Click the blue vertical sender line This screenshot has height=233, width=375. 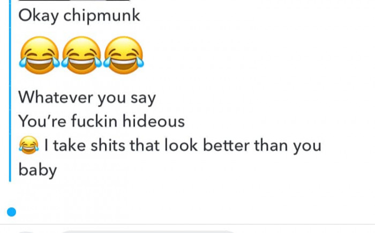[10, 91]
